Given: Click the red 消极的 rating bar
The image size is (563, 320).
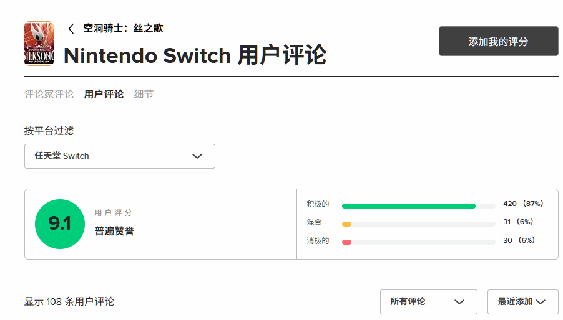Looking at the screenshot, I should click(x=347, y=242).
